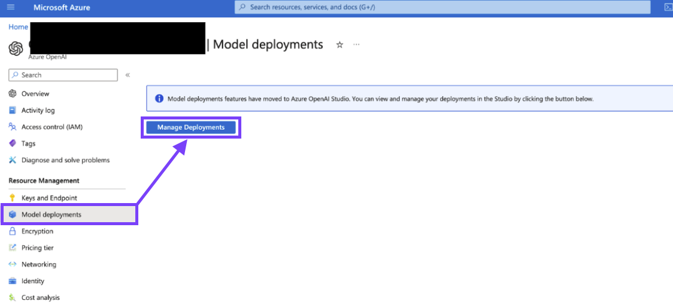Open the Tags menu item
Image resolution: width=673 pixels, height=307 pixels.
point(28,143)
